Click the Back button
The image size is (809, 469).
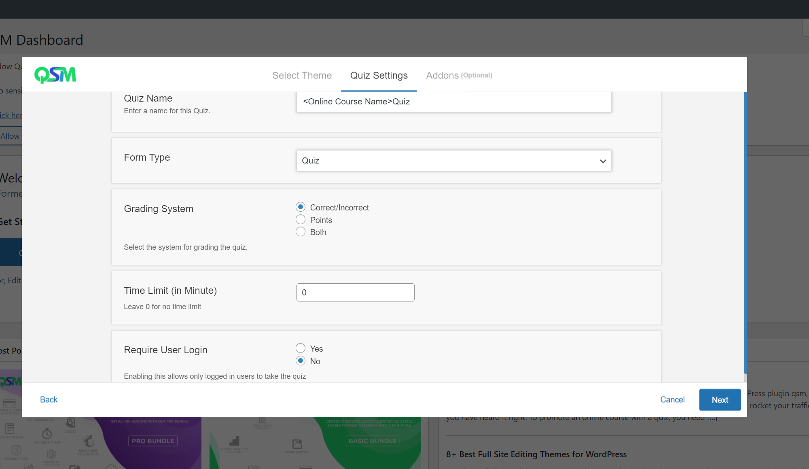[x=48, y=399]
